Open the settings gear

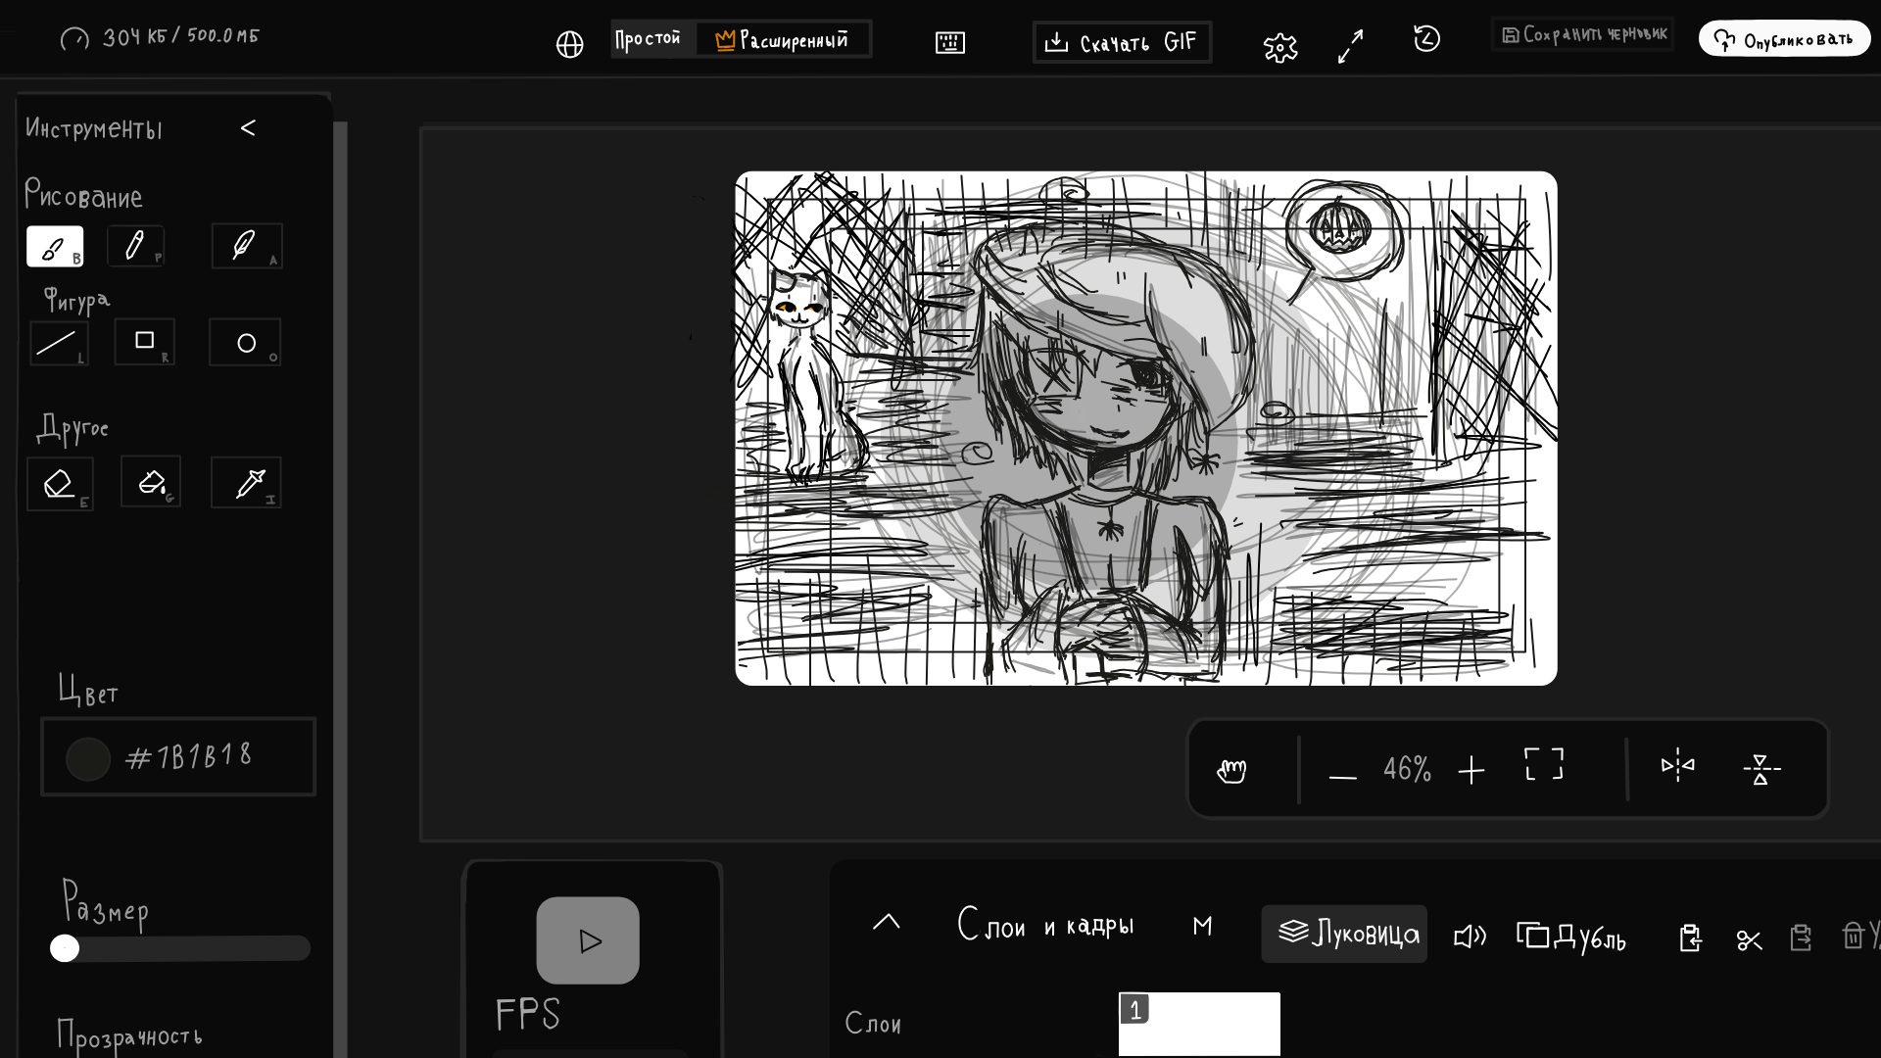1280,46
